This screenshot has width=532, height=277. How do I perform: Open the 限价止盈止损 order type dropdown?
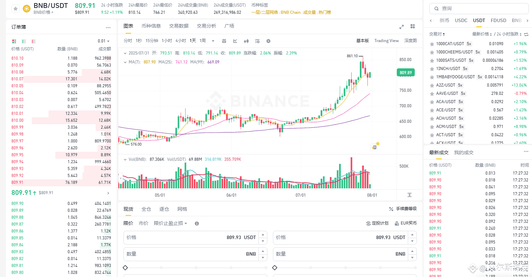[171, 223]
